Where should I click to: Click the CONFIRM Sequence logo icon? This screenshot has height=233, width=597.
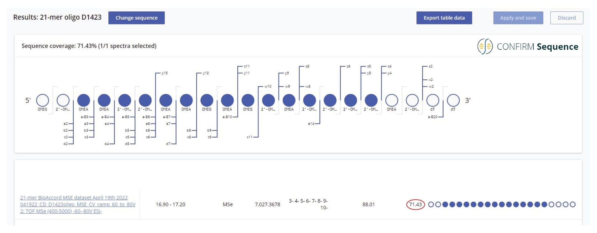[x=485, y=47]
